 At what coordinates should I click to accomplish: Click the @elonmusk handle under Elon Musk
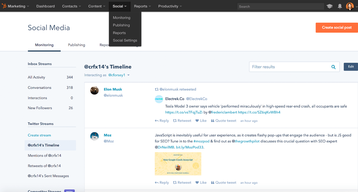click(113, 95)
